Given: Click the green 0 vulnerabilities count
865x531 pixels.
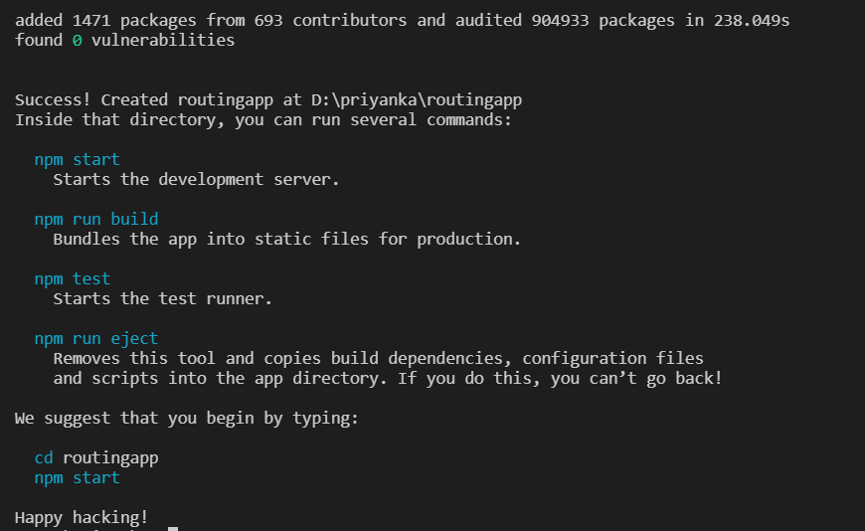Looking at the screenshot, I should pos(77,41).
